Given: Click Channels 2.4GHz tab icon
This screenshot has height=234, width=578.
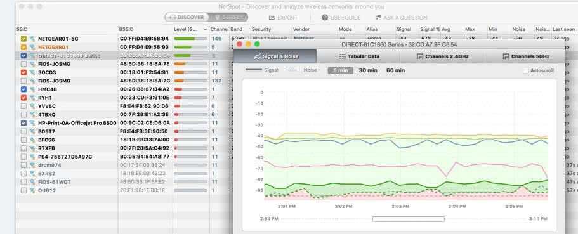Looking at the screenshot, I should pyautogui.click(x=419, y=56).
